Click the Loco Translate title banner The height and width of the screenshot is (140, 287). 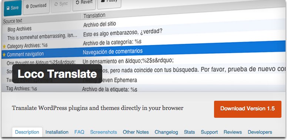pyautogui.click(x=57, y=74)
